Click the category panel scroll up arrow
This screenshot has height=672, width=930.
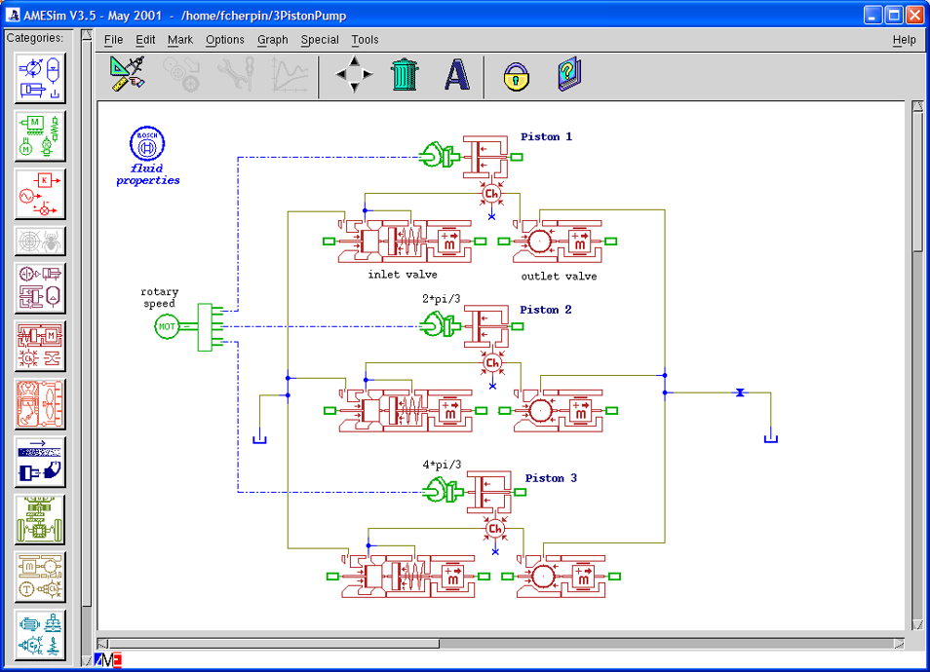click(x=87, y=36)
